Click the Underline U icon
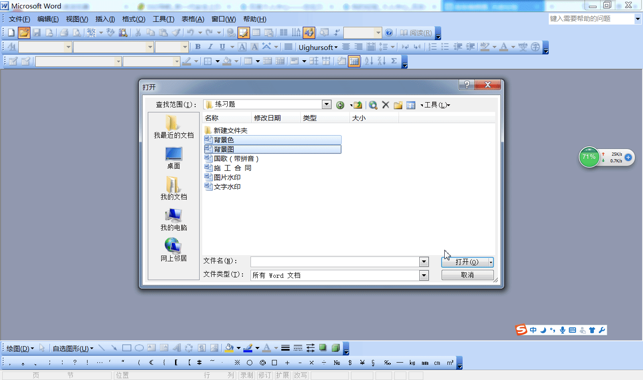643x380 pixels. click(x=222, y=47)
